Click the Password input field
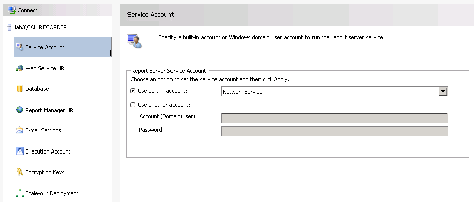The width and height of the screenshot is (474, 202). (334, 131)
